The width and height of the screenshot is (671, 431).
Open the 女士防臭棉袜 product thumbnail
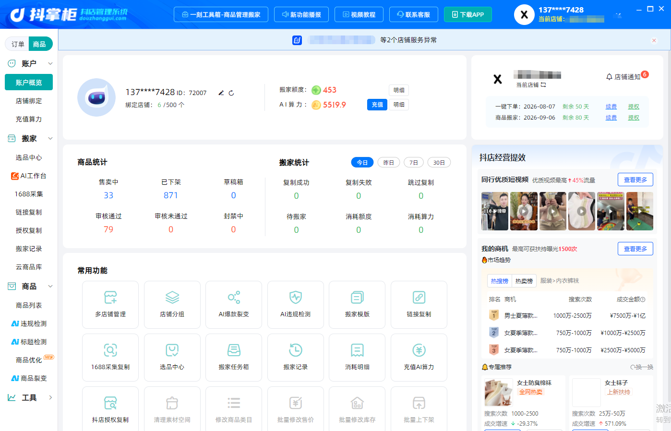coord(499,392)
